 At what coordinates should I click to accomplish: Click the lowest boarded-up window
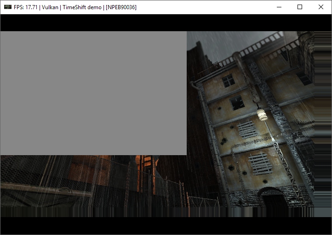coord(261,163)
